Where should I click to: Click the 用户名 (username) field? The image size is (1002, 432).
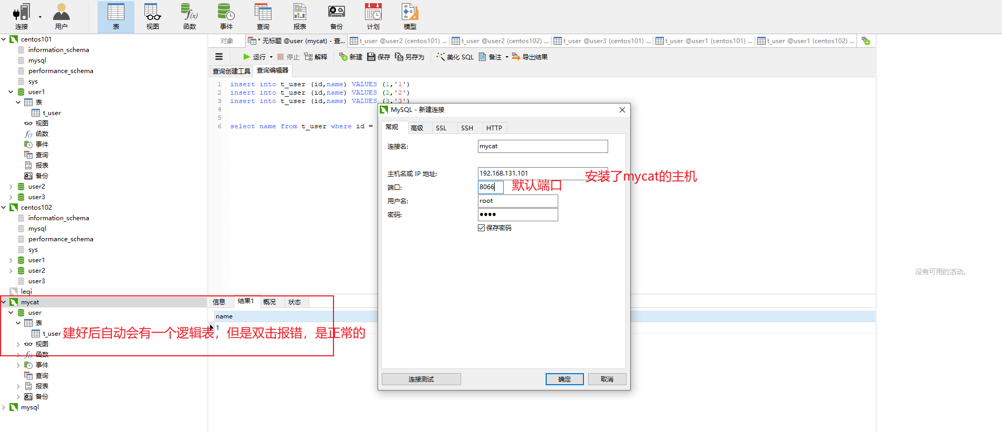pos(518,201)
